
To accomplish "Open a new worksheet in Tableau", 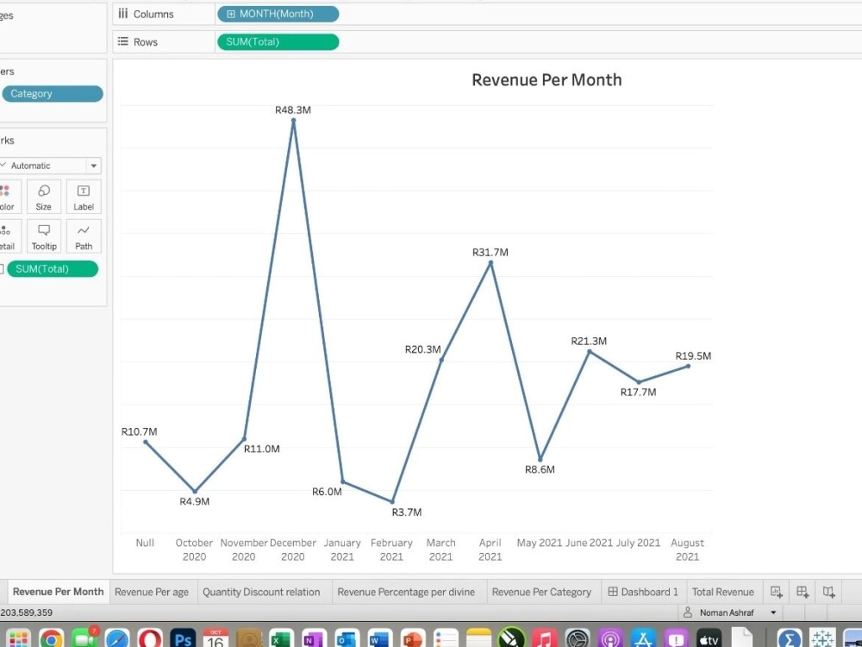I will [x=776, y=591].
